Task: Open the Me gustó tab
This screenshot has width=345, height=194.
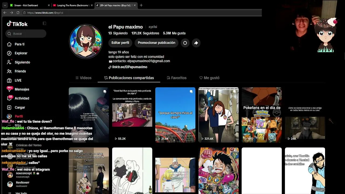Action: click(209, 78)
